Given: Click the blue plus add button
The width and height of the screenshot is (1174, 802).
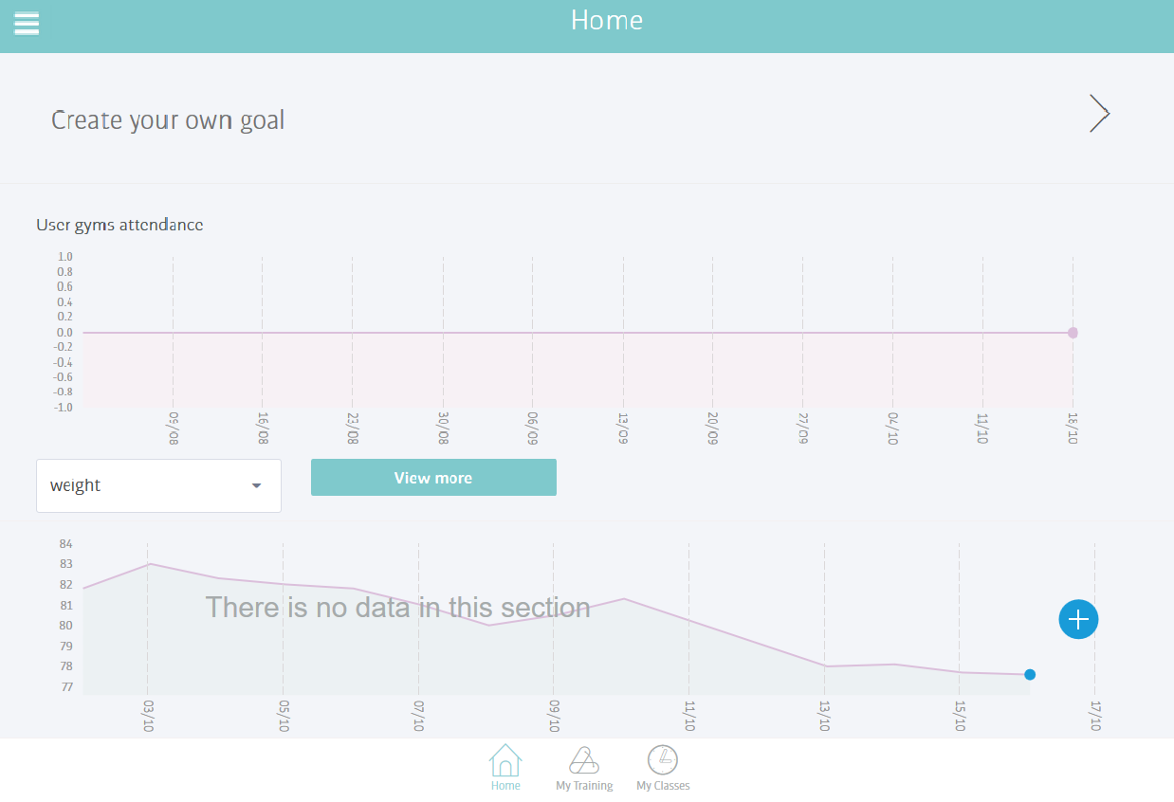Looking at the screenshot, I should (1078, 619).
